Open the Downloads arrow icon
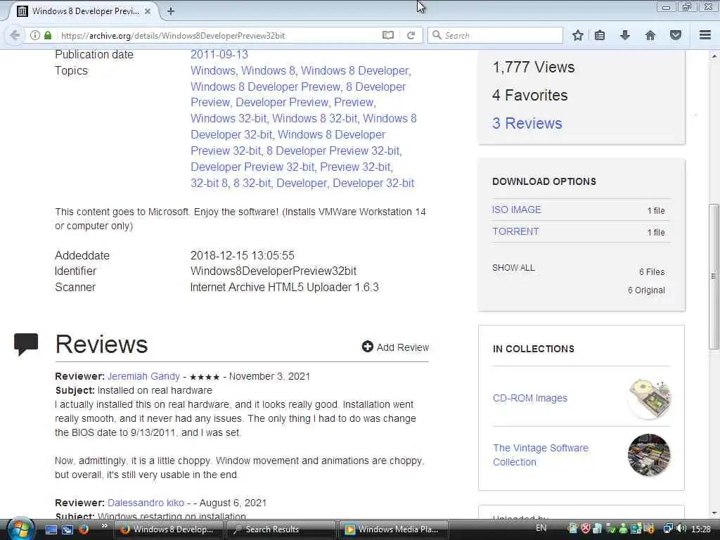Viewport: 720px width, 540px height. (x=625, y=35)
